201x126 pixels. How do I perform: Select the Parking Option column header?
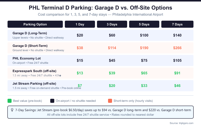click(35, 24)
